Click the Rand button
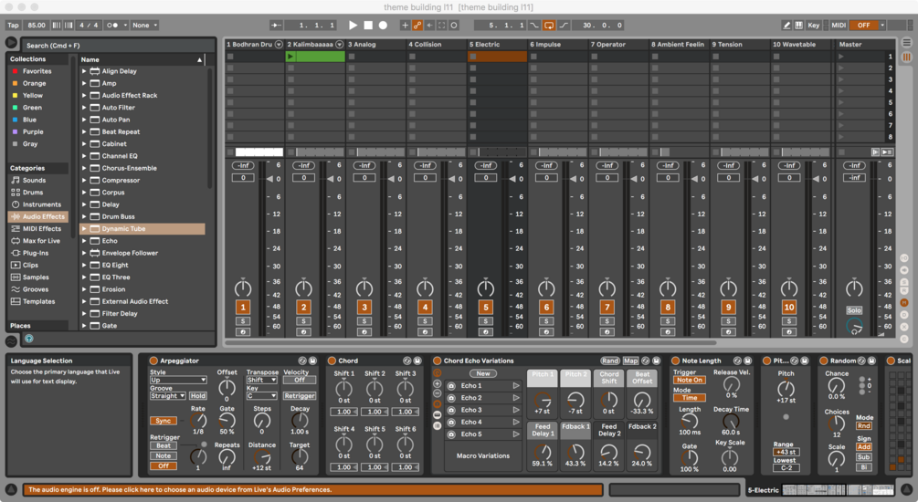Viewport: 918px width, 502px height. (x=610, y=361)
